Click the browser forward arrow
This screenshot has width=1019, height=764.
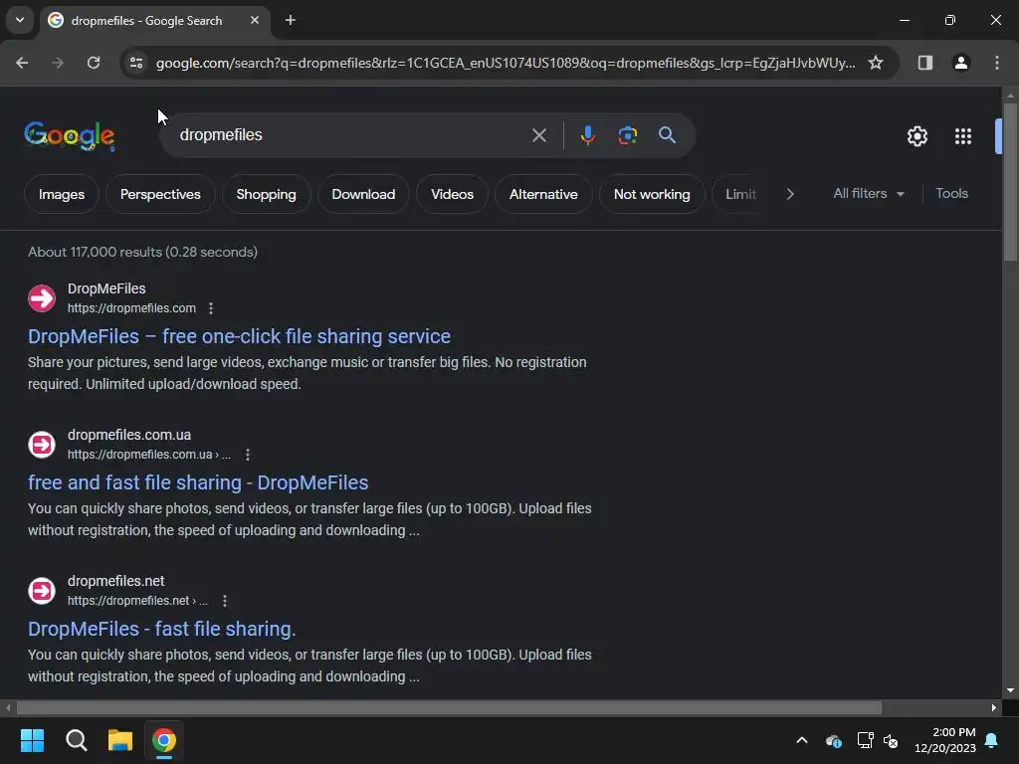coord(58,63)
